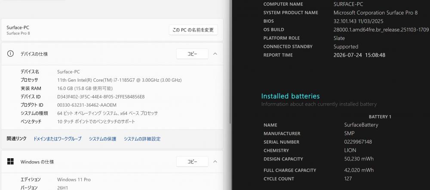Click the OS BUILD label
Viewport: 430px width, 190px height.
click(x=273, y=30)
